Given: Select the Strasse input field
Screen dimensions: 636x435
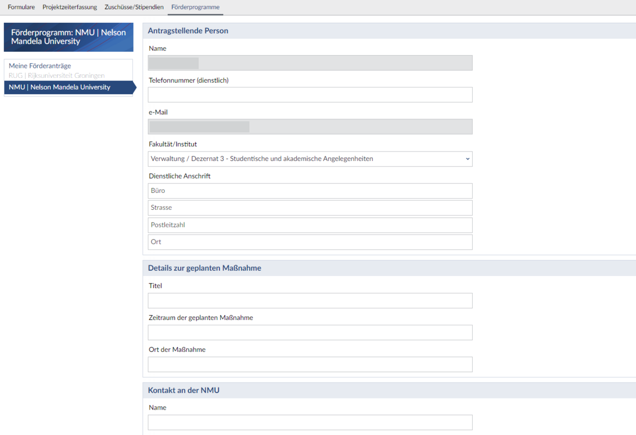Looking at the screenshot, I should pyautogui.click(x=310, y=207).
